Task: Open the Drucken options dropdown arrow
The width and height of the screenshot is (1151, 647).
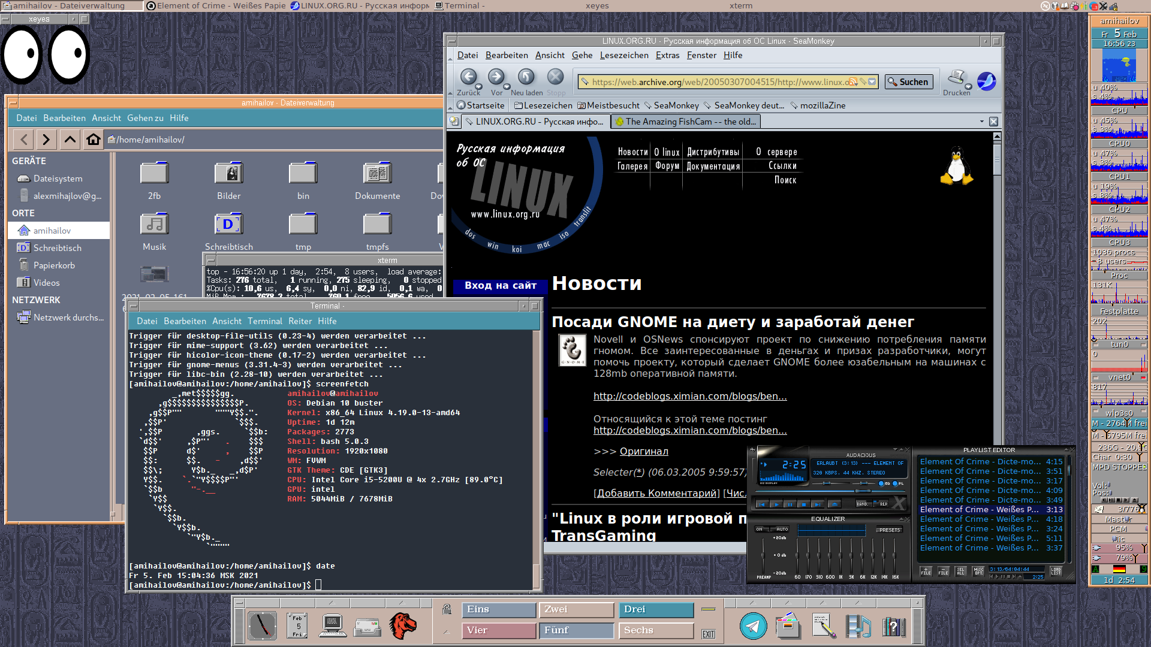Action: pos(968,86)
